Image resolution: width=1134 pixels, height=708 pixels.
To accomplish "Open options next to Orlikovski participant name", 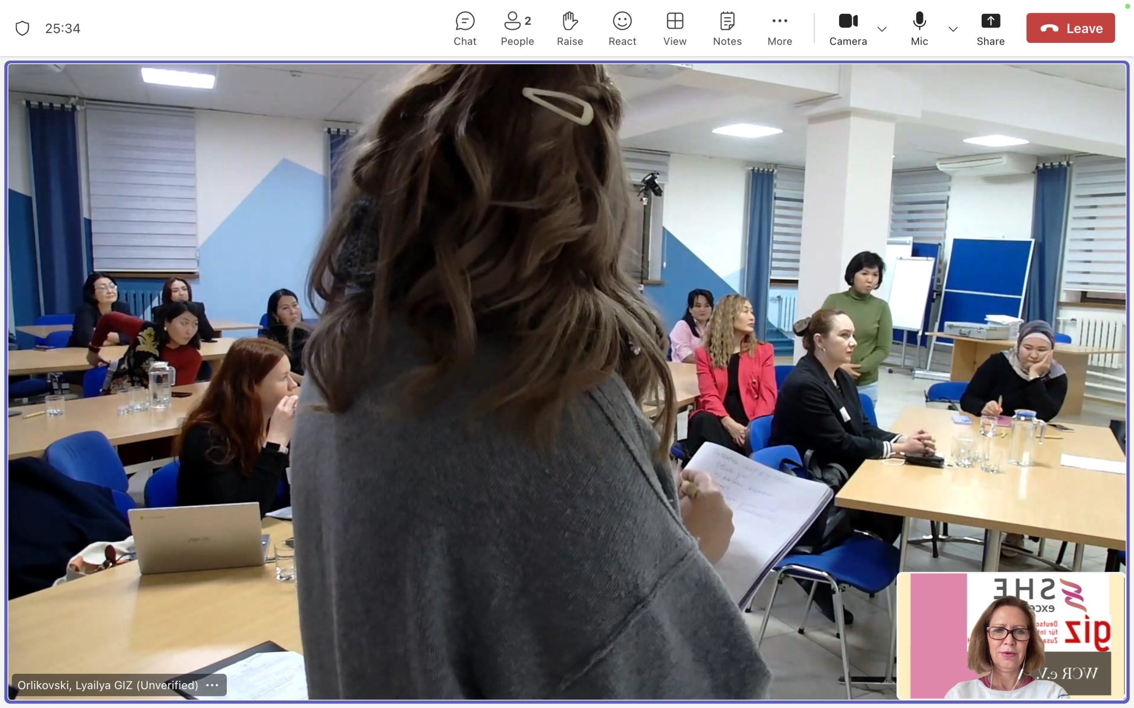I will (212, 685).
